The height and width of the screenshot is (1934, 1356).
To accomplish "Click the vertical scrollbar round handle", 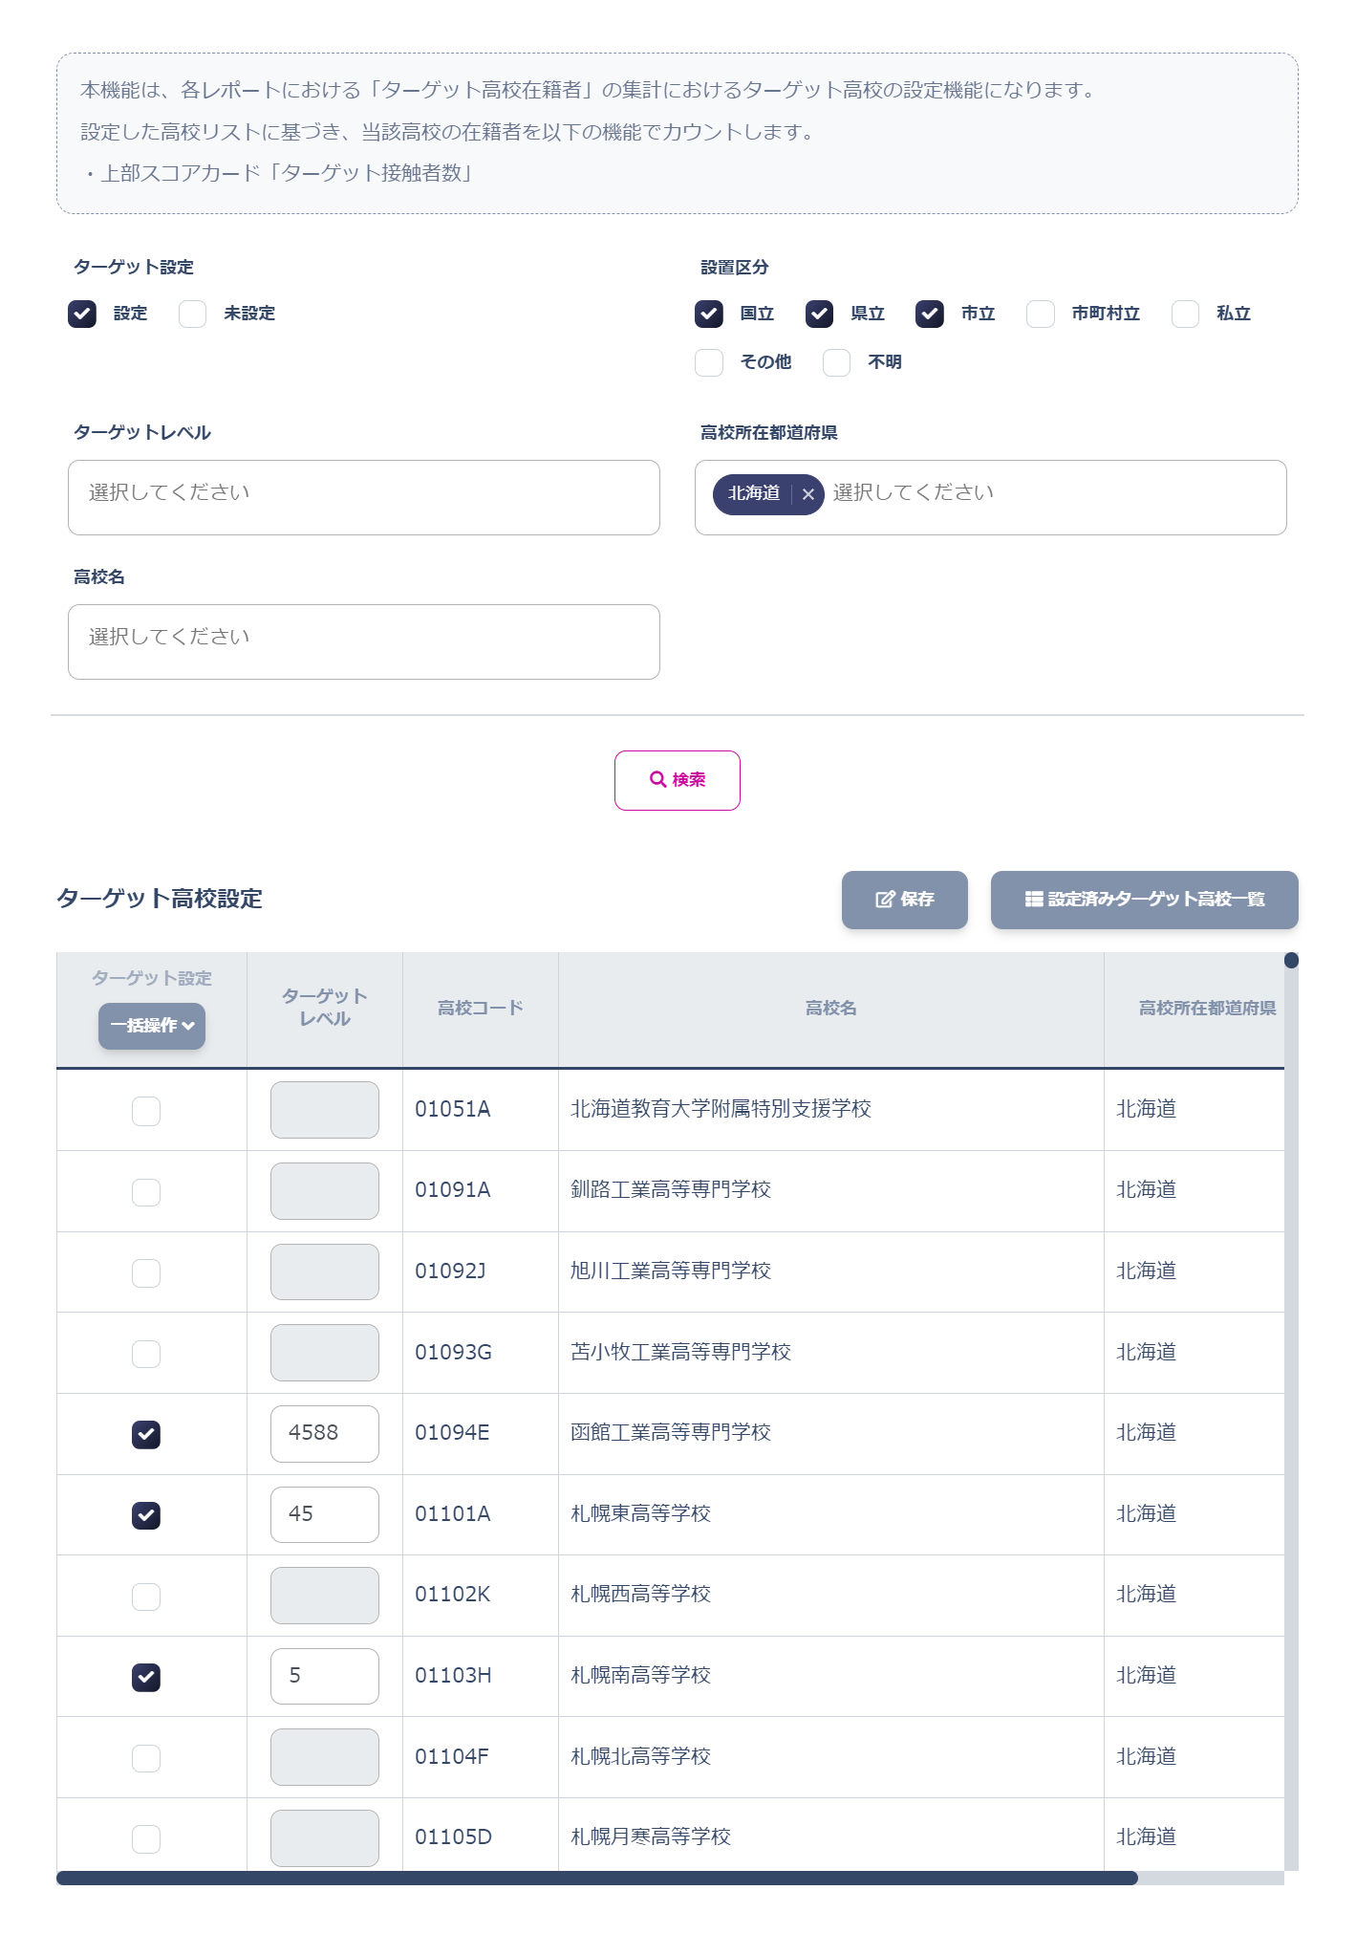I will pyautogui.click(x=1291, y=960).
